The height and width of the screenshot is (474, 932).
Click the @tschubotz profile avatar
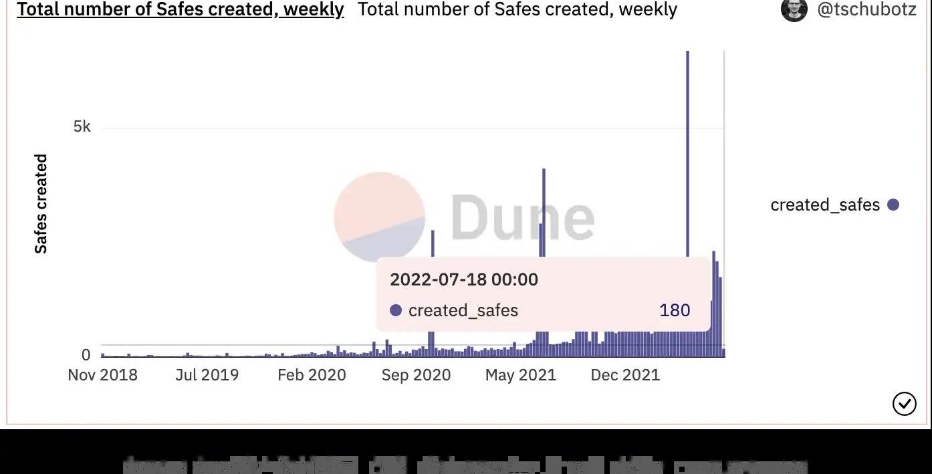(x=794, y=9)
